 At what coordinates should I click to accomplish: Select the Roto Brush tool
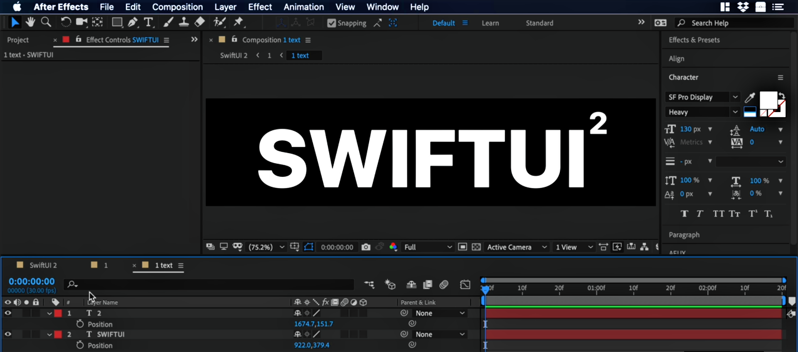tap(219, 22)
